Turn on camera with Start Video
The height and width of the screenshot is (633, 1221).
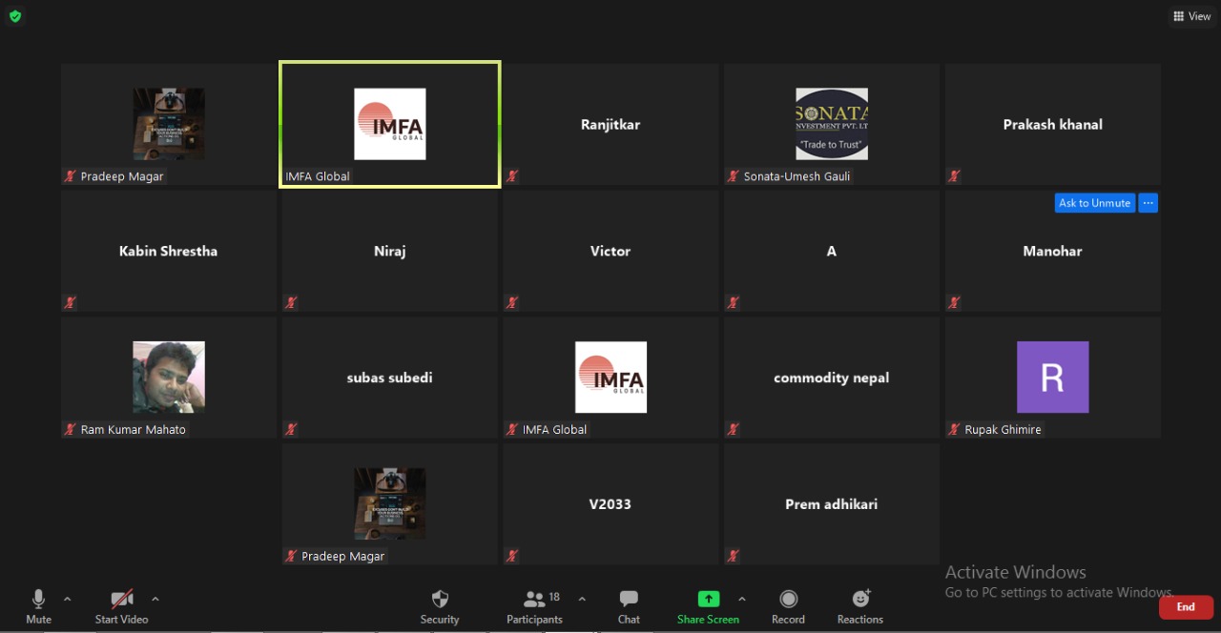coord(121,606)
